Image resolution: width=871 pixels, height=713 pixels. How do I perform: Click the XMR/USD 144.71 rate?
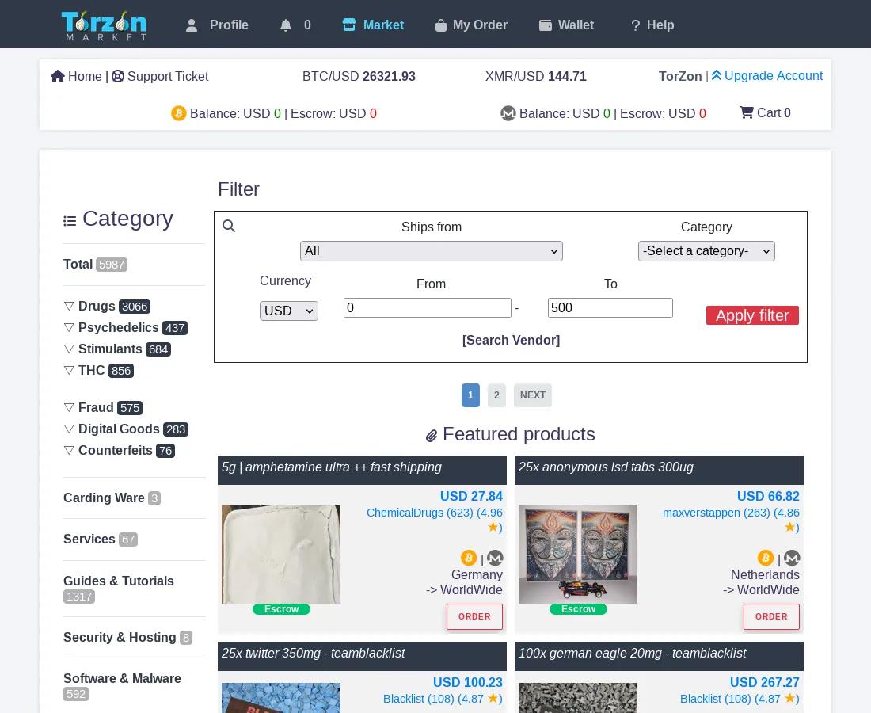coord(535,76)
